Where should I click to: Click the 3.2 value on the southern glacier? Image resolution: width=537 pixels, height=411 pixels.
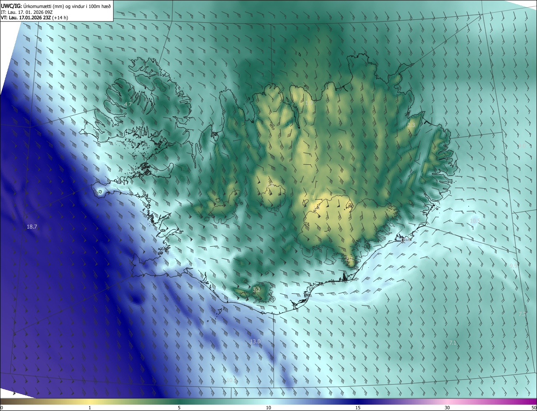coord(256,290)
